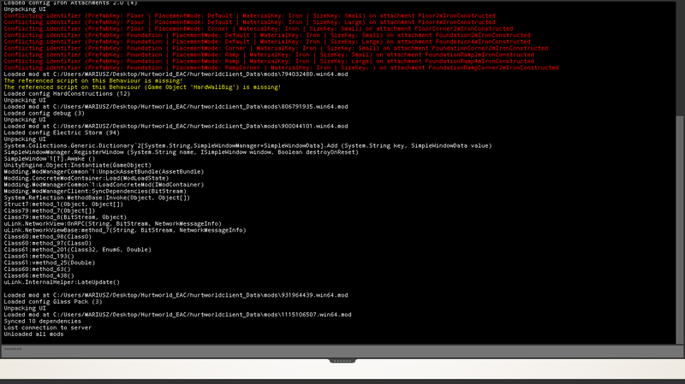Select red error for FoundationRamp2mIronConstructed

pos(269,55)
